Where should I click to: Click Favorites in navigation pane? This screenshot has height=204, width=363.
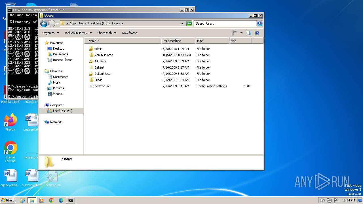tap(56, 43)
